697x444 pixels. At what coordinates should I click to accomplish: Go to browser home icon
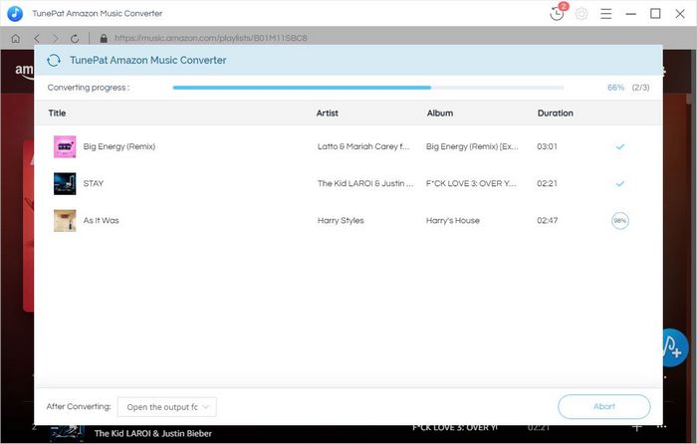coord(16,38)
